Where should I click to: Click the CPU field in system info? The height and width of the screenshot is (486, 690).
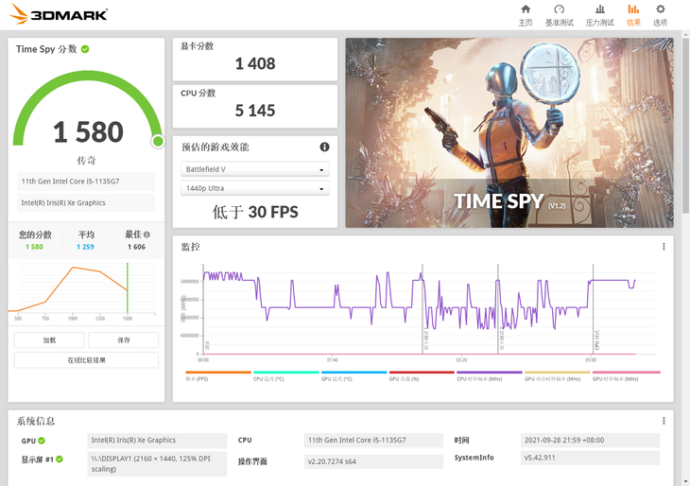(x=373, y=441)
